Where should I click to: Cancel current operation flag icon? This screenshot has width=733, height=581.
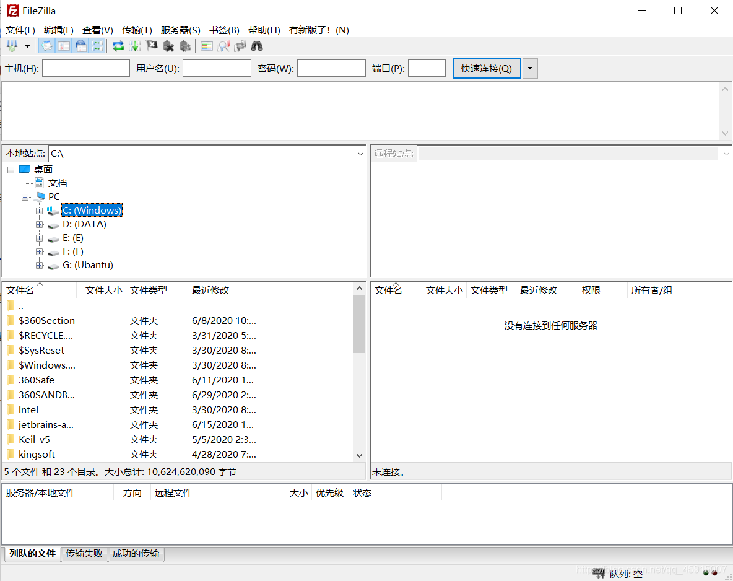pos(152,46)
